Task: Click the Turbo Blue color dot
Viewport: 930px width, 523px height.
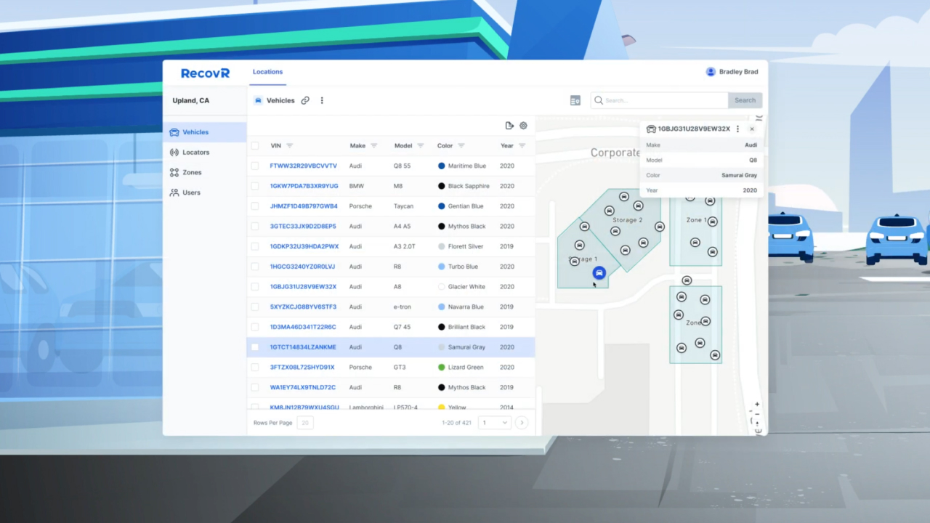Action: pos(442,267)
